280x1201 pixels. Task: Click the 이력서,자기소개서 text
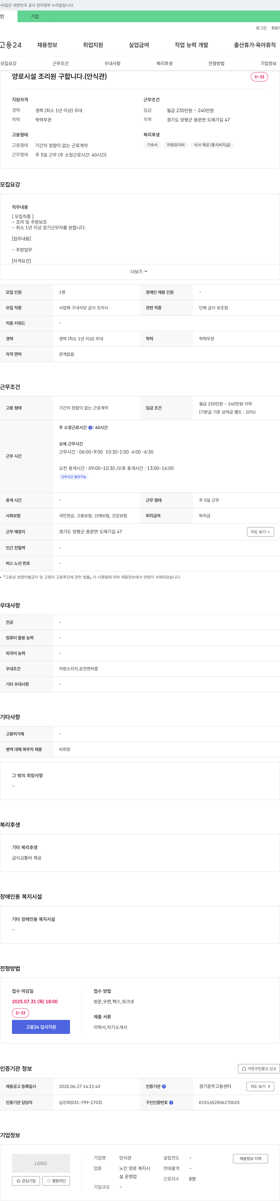(111, 1027)
